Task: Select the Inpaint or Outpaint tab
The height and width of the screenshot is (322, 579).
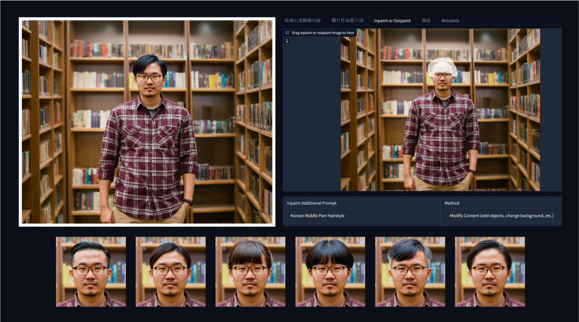Action: tap(392, 21)
